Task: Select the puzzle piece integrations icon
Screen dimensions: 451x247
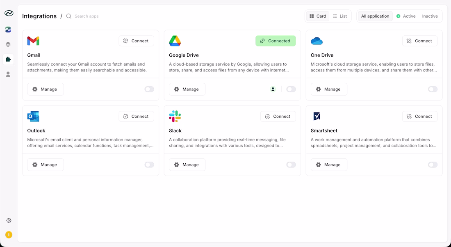Action: click(8, 59)
